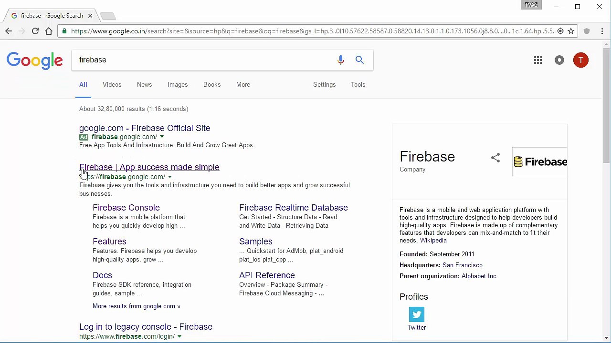Image resolution: width=611 pixels, height=343 pixels.
Task: Open the Google apps grid
Action: [x=538, y=60]
